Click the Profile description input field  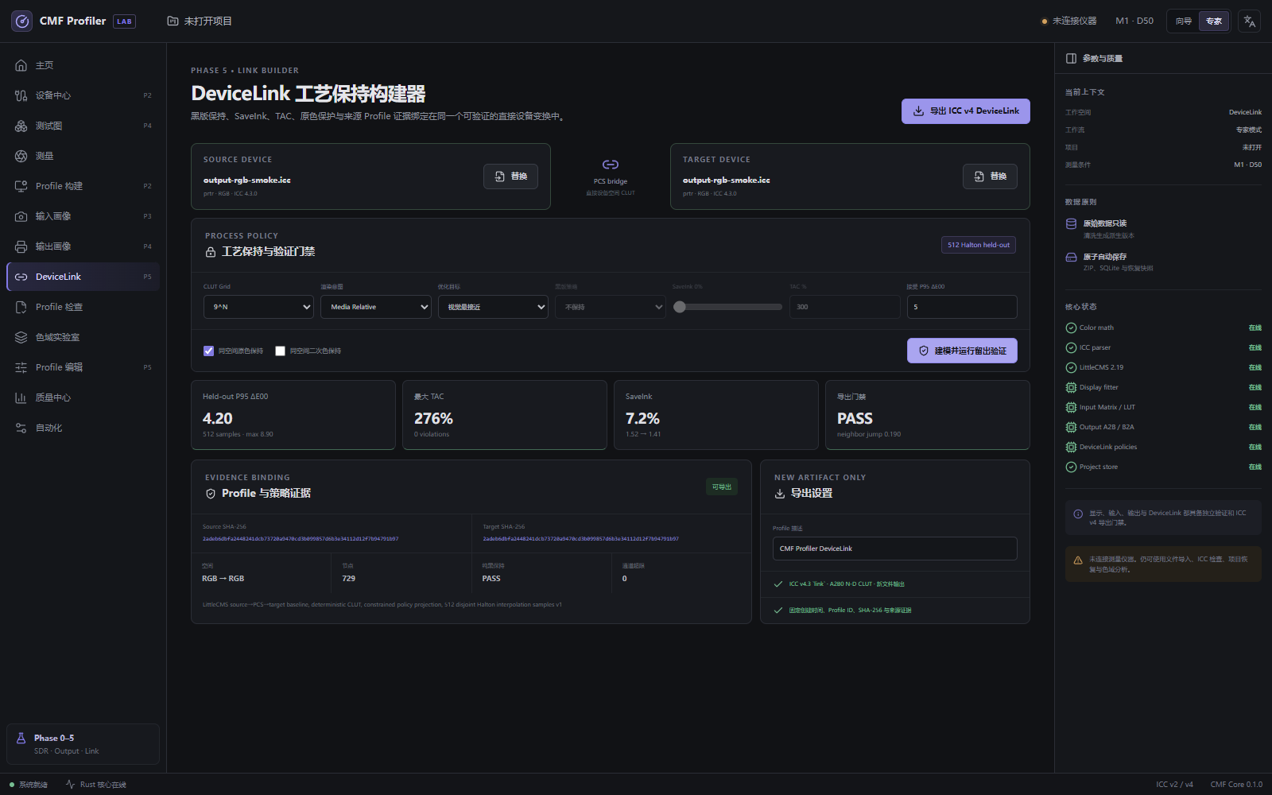point(894,549)
